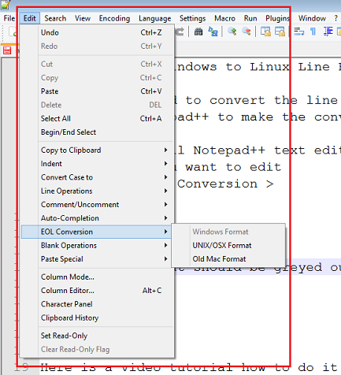The height and width of the screenshot is (375, 341).
Task: Click the highlighted EOL Conversion entry
Action: click(x=96, y=232)
